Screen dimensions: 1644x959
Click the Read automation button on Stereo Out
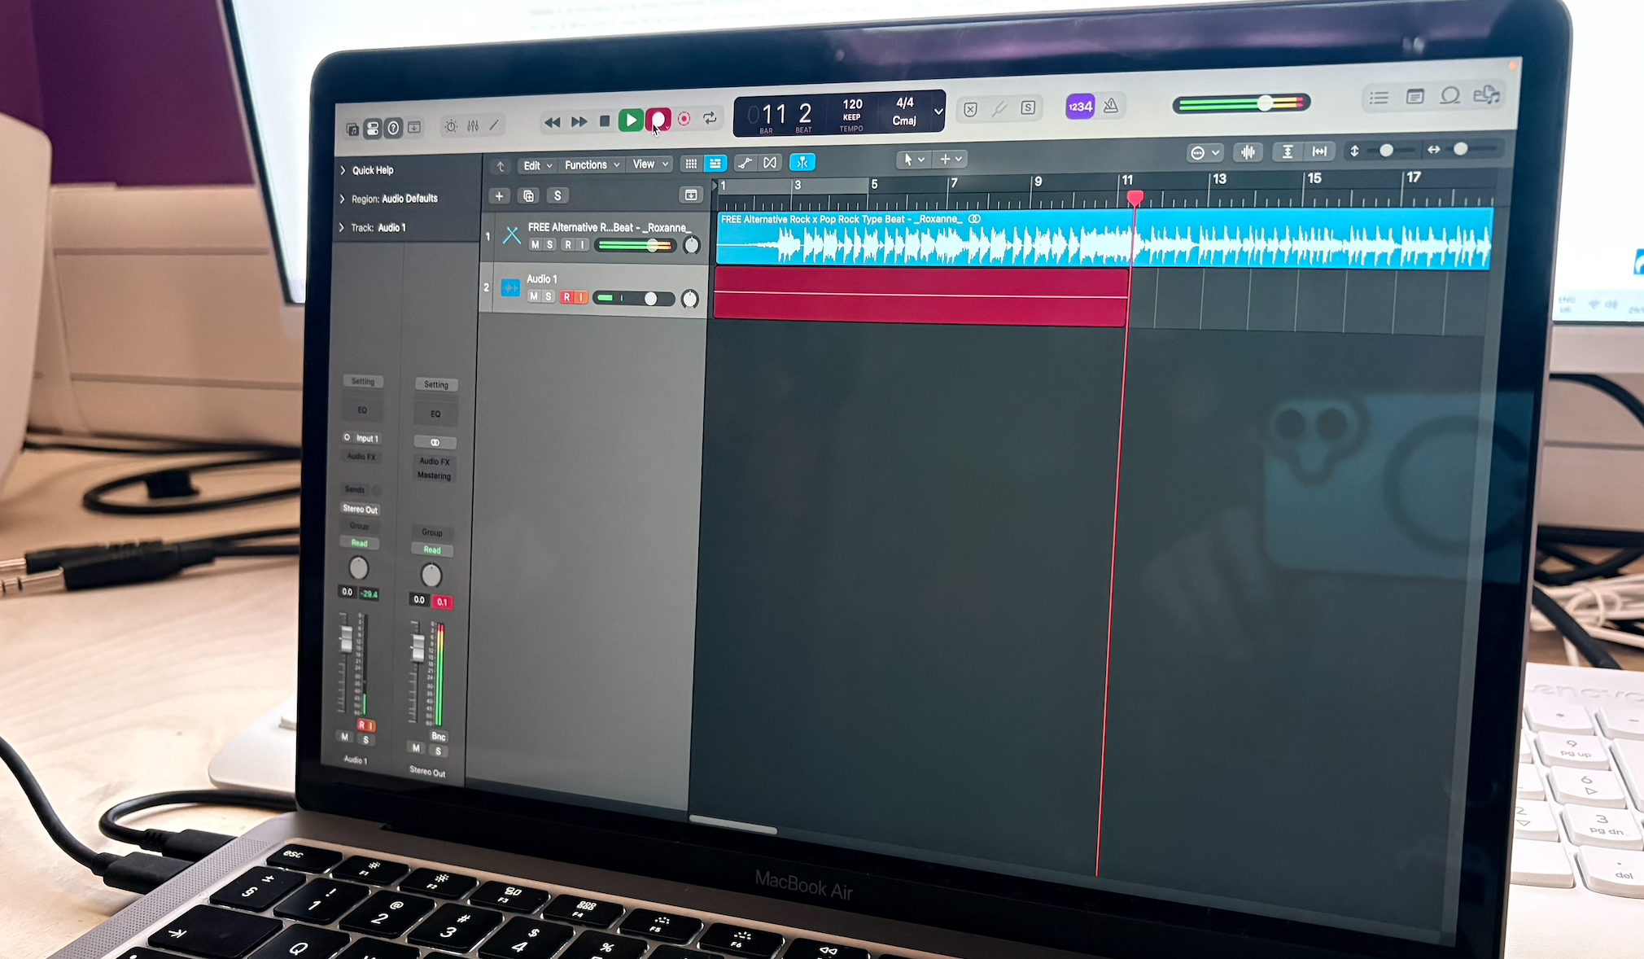pyautogui.click(x=432, y=550)
